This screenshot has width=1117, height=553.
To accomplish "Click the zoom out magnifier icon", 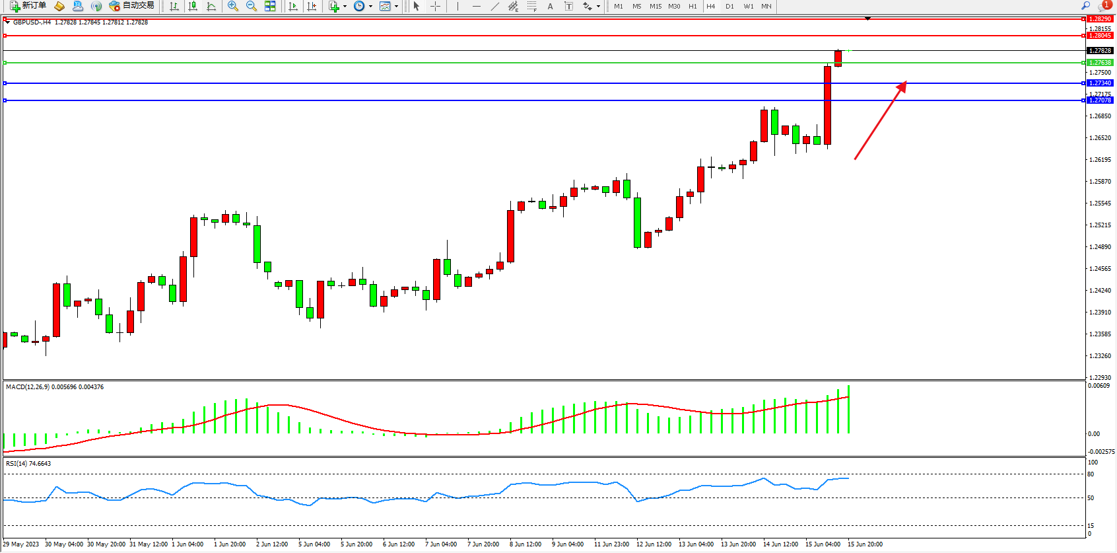I will (252, 6).
